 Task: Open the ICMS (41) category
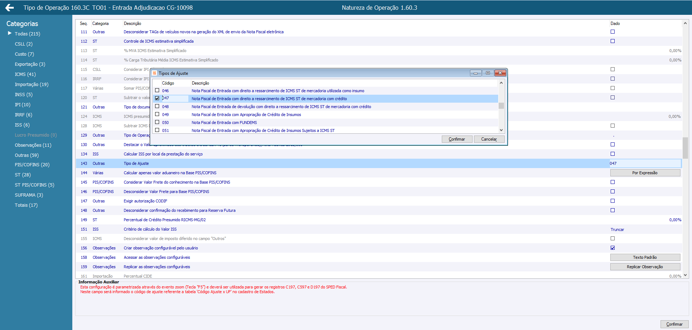point(25,74)
